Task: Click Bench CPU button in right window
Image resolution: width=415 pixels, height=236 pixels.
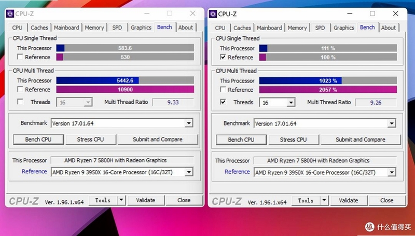Action: 241,140
